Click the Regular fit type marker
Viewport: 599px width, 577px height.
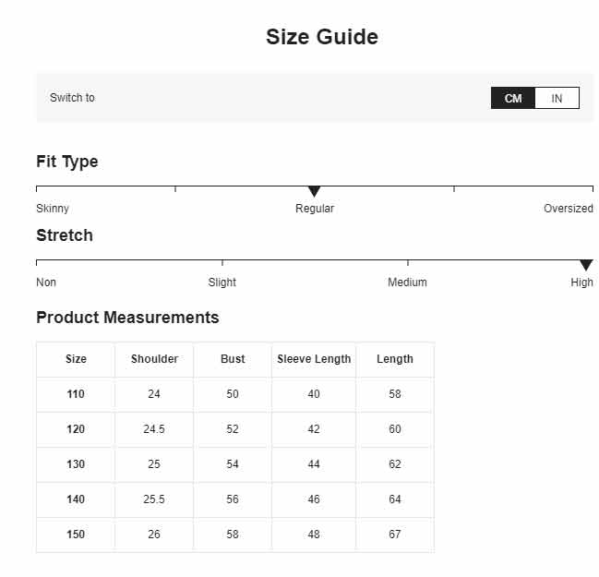coord(314,191)
